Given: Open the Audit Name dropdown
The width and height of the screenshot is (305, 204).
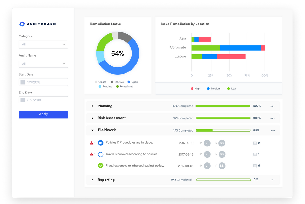Looking at the screenshot, I should tap(43, 64).
